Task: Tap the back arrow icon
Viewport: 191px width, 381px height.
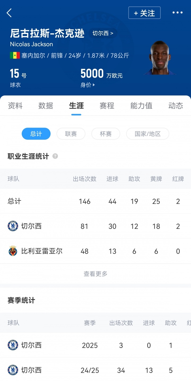Action: (x=9, y=13)
